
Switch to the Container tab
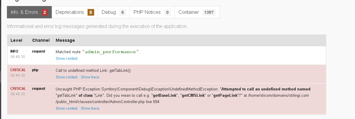[x=197, y=12]
